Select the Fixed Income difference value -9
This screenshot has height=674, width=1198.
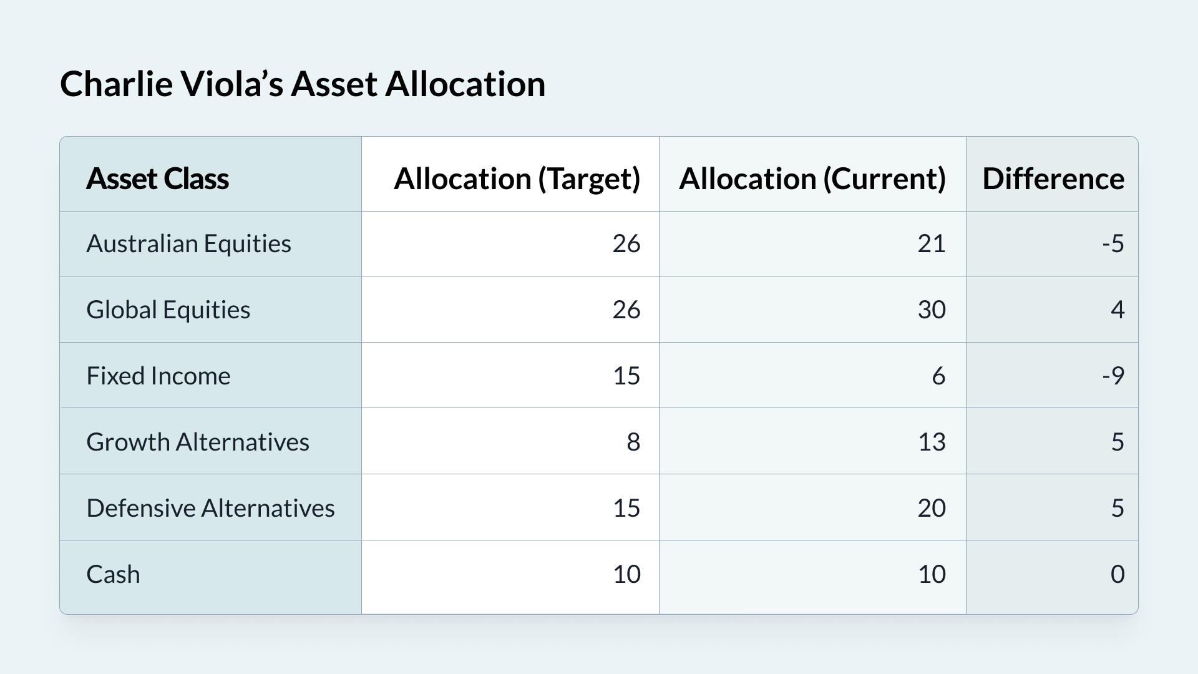point(1113,376)
